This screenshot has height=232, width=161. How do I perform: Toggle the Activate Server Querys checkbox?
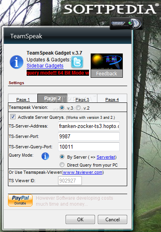pyautogui.click(x=13, y=116)
